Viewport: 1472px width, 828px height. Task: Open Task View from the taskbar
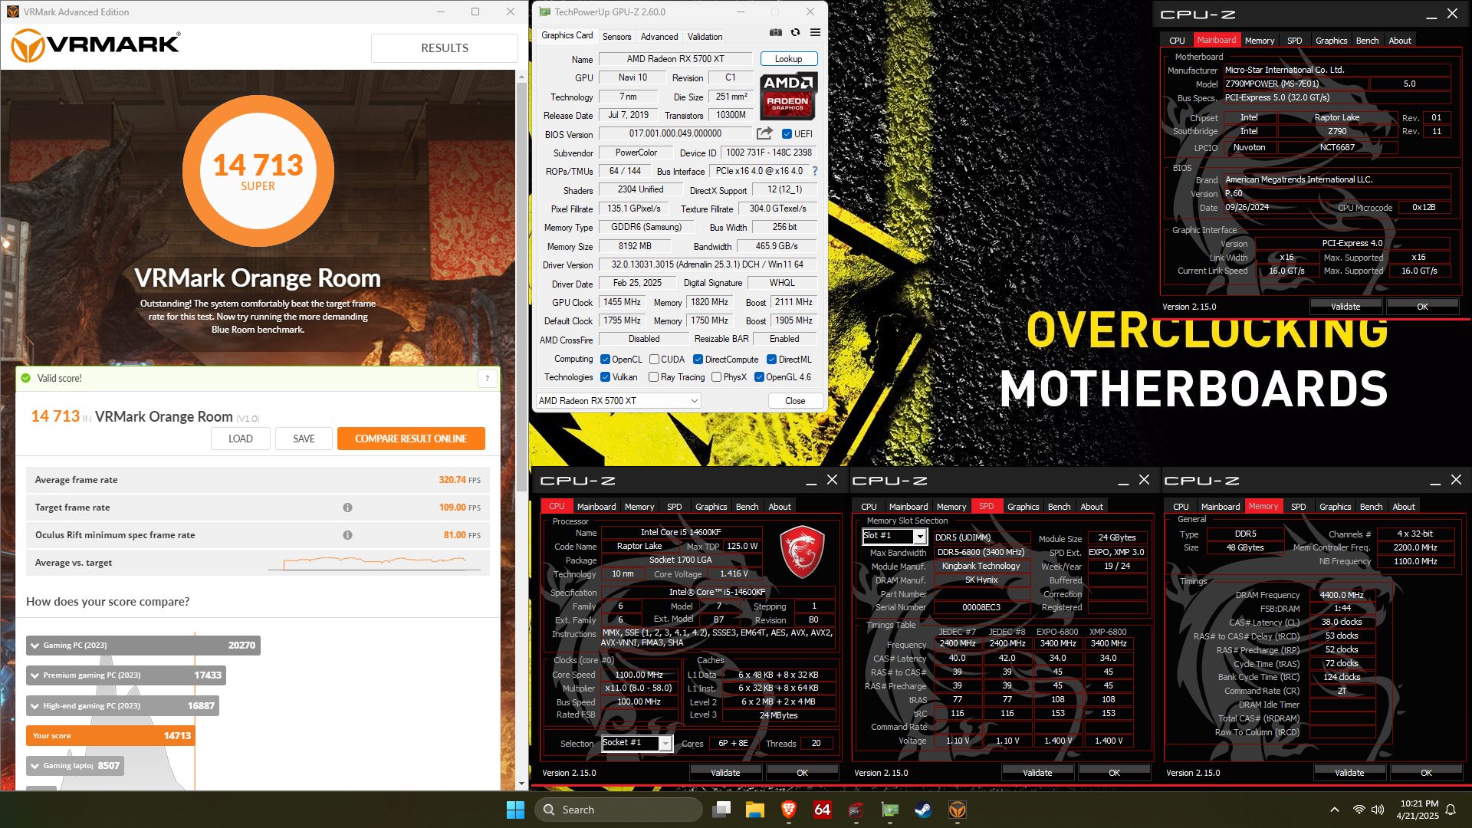(721, 810)
